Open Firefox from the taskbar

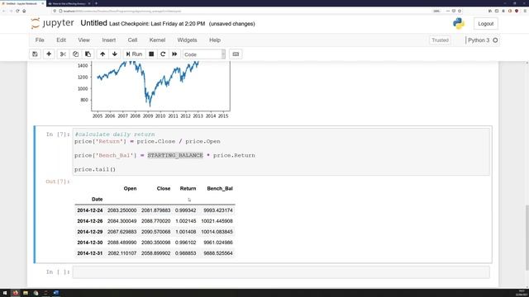pos(15,293)
